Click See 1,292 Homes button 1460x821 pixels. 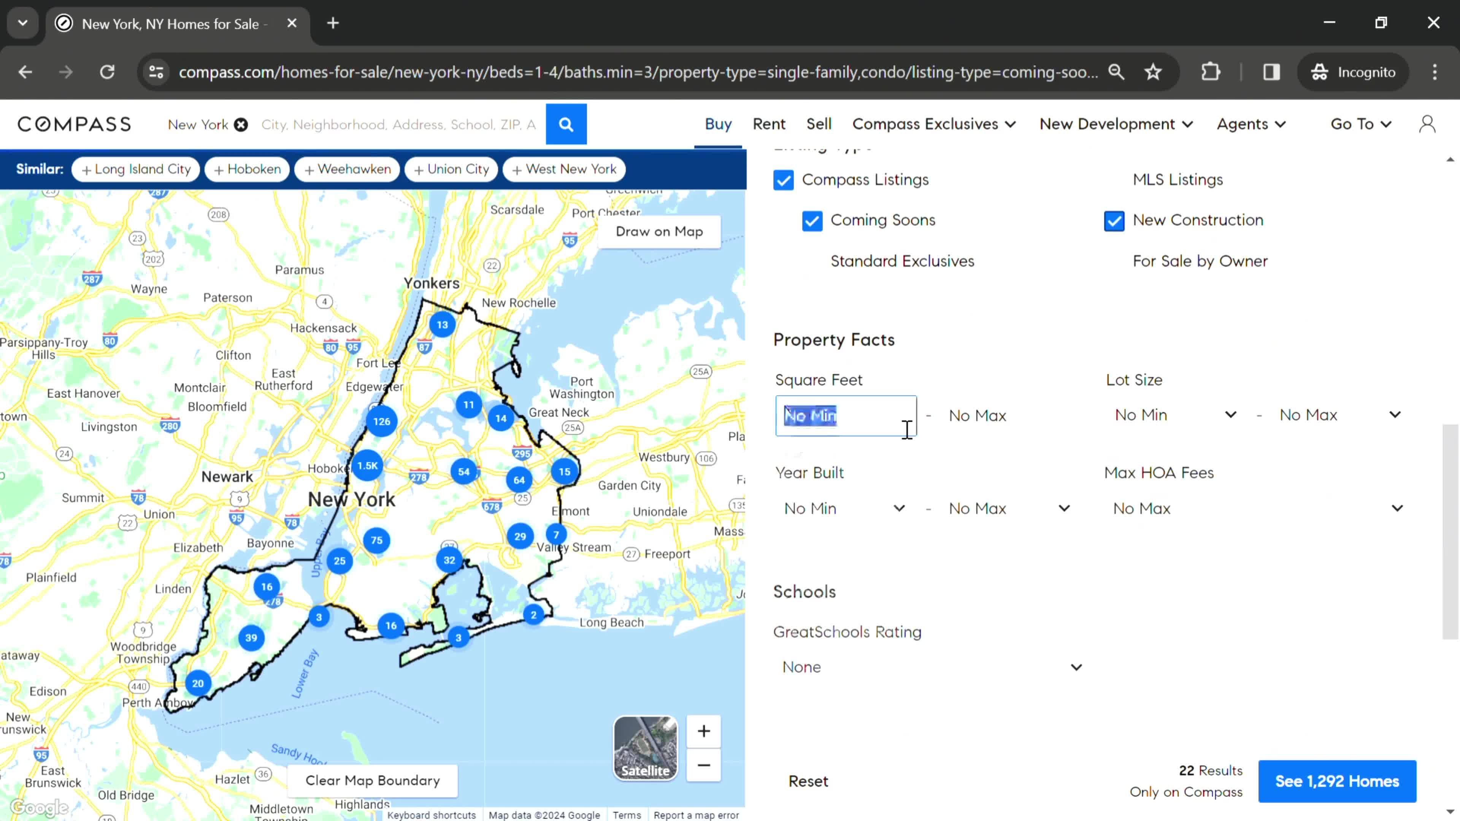[x=1337, y=781]
